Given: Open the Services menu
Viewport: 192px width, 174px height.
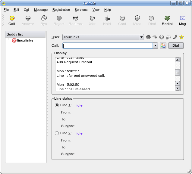Looking at the screenshot, I should (x=81, y=10).
